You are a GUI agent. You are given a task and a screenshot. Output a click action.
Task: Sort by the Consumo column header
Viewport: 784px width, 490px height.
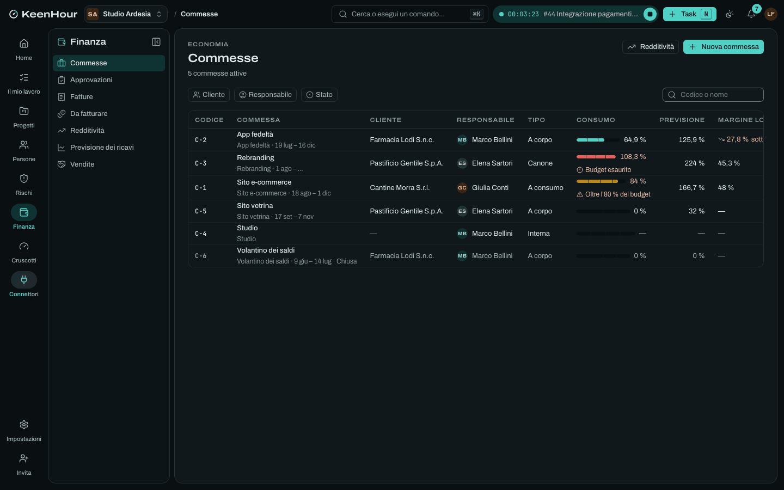[596, 120]
